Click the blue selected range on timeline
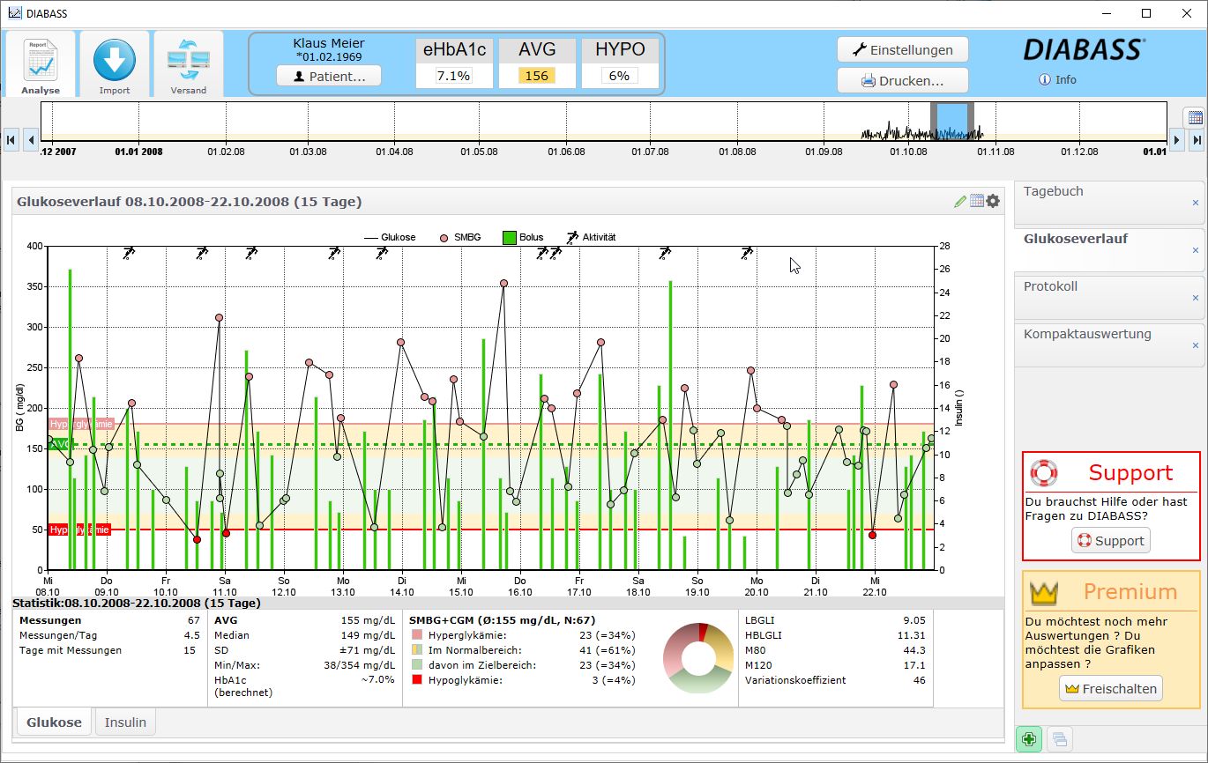The image size is (1208, 763). point(951,121)
